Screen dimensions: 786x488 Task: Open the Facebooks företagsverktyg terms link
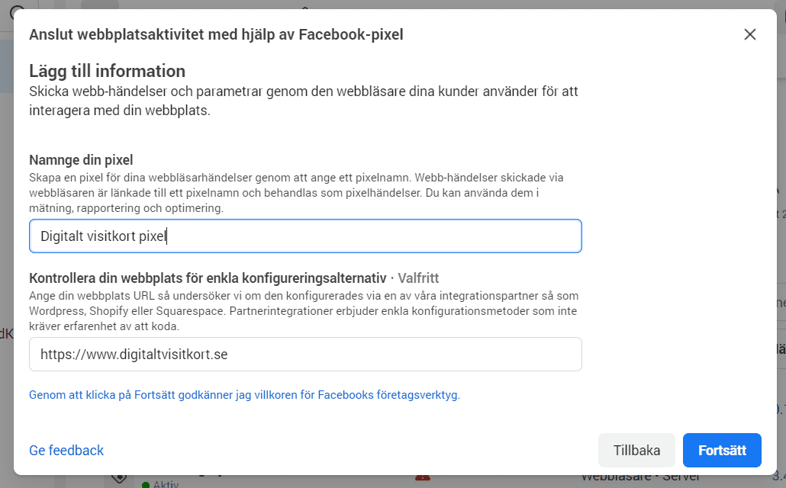click(x=244, y=395)
